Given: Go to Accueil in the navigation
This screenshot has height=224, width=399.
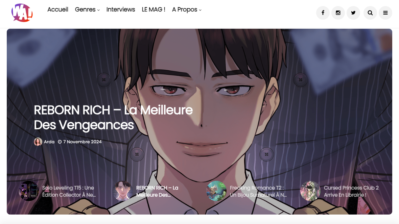Looking at the screenshot, I should pyautogui.click(x=58, y=10).
